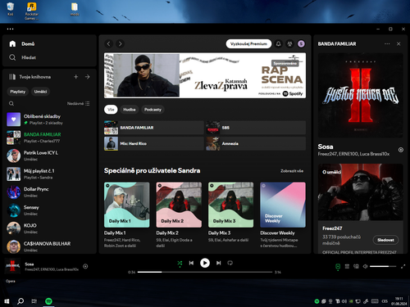Image resolution: width=410 pixels, height=307 pixels.
Task: Open Patrik Love ICY L artist
Action: [x=49, y=156]
